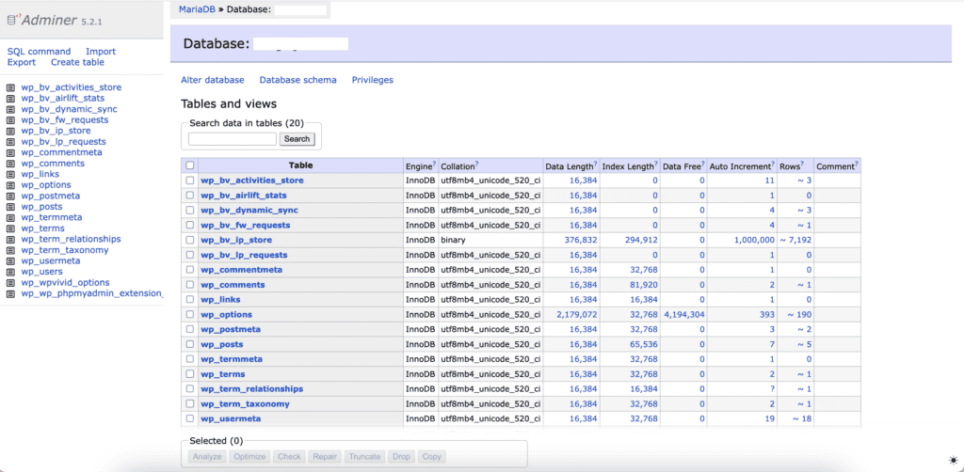The height and width of the screenshot is (472, 964).
Task: Click the search data in tables input field
Action: [x=233, y=139]
